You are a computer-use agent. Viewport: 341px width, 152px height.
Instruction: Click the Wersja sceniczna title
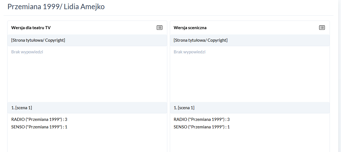(x=190, y=28)
